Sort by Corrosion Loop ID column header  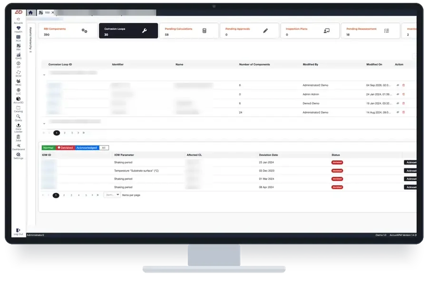[60, 64]
